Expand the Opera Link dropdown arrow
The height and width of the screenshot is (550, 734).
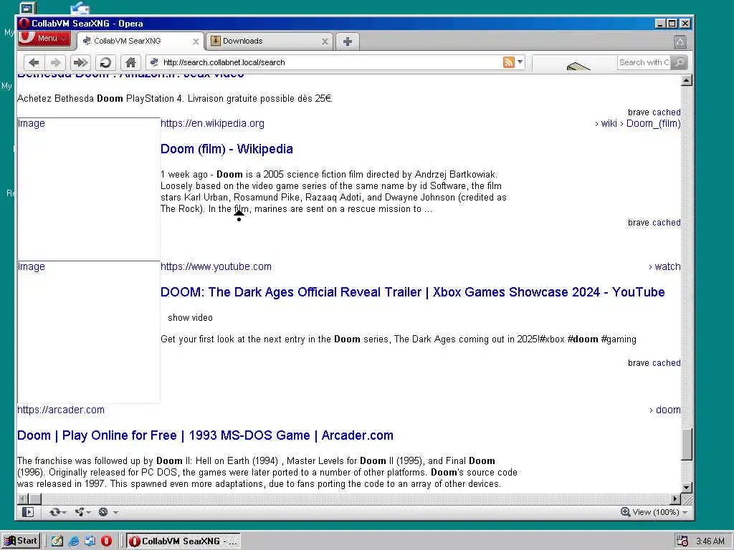click(x=64, y=513)
